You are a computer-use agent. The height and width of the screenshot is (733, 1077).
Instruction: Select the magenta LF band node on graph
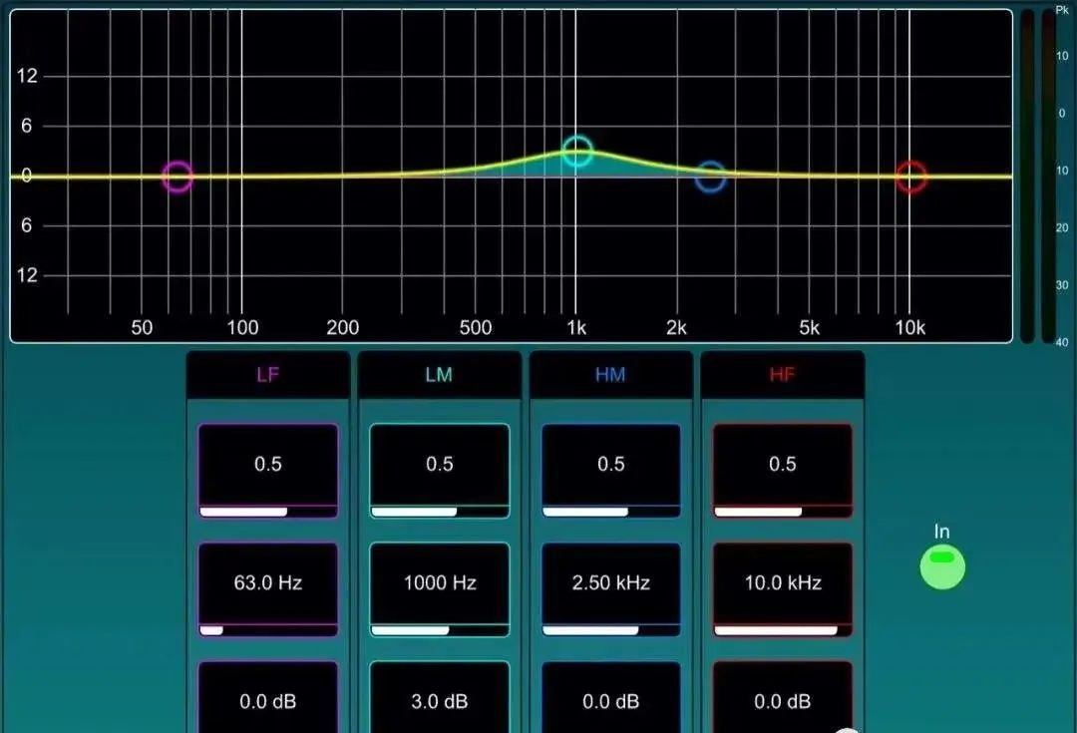(x=178, y=177)
